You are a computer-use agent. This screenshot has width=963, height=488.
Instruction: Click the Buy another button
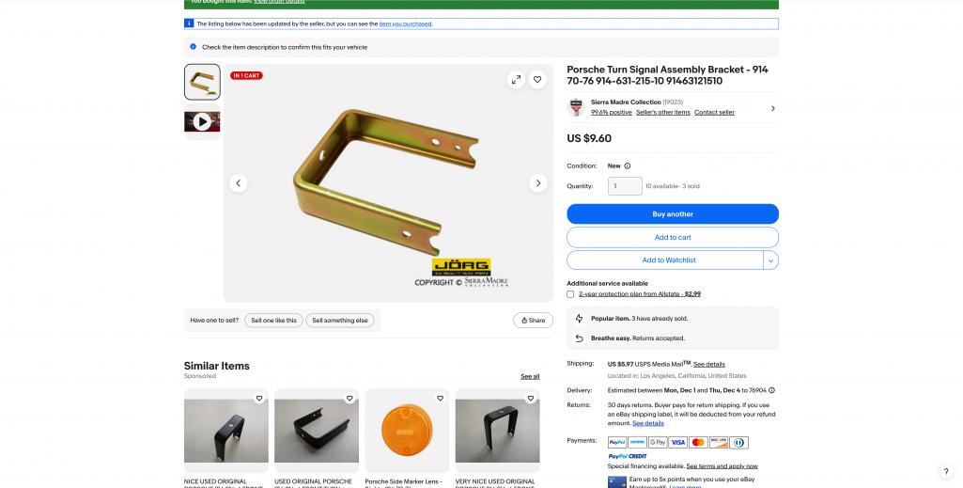pyautogui.click(x=673, y=213)
